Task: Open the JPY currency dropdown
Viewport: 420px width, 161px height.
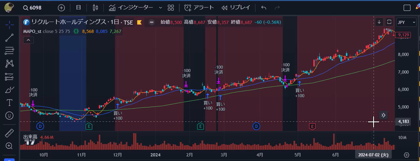Action: (406, 22)
